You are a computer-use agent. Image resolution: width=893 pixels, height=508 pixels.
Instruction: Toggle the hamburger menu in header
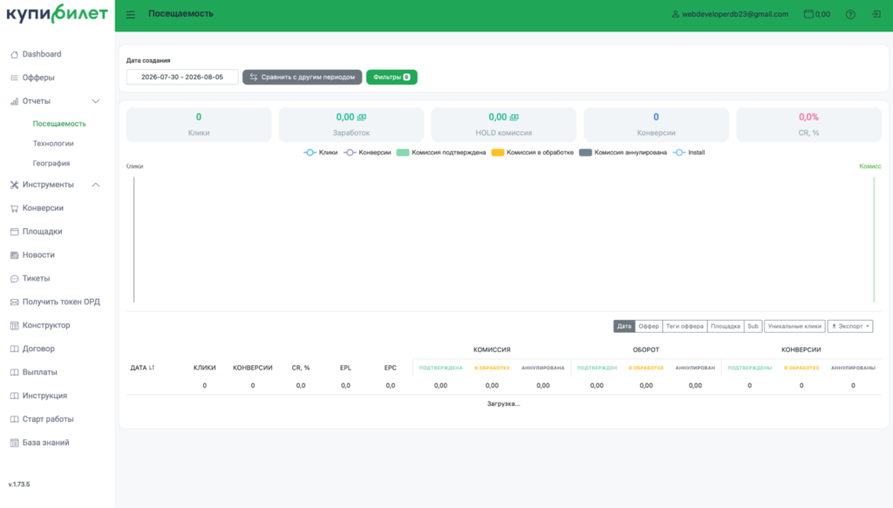point(131,15)
